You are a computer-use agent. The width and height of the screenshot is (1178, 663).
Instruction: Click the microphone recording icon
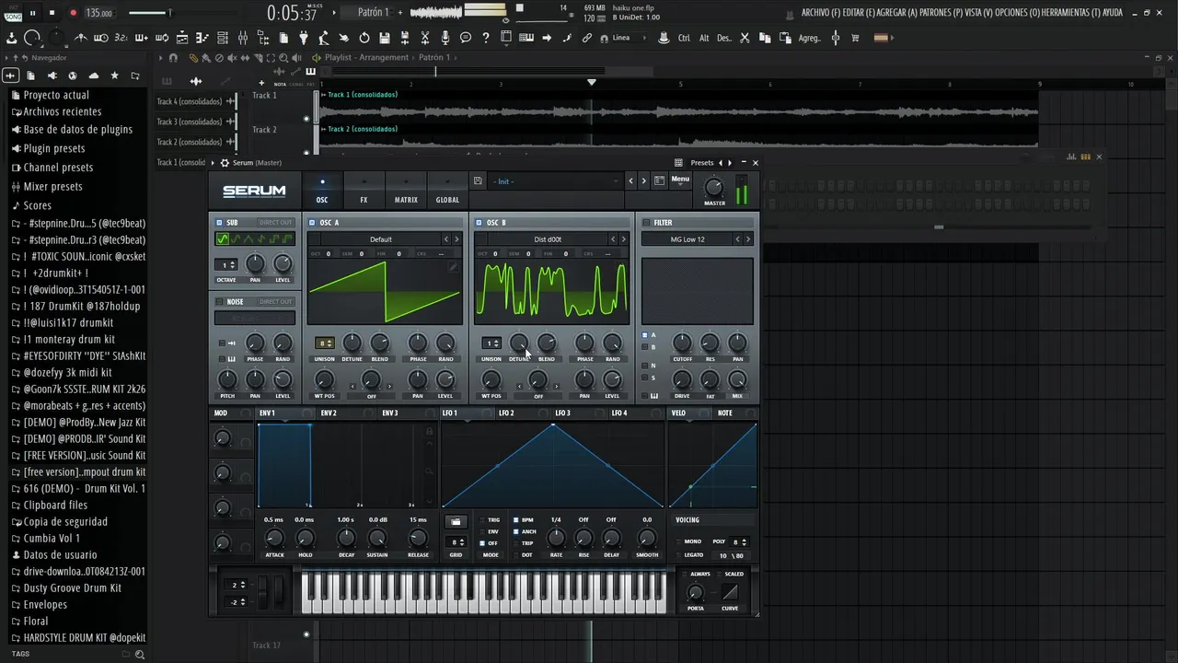pyautogui.click(x=445, y=38)
